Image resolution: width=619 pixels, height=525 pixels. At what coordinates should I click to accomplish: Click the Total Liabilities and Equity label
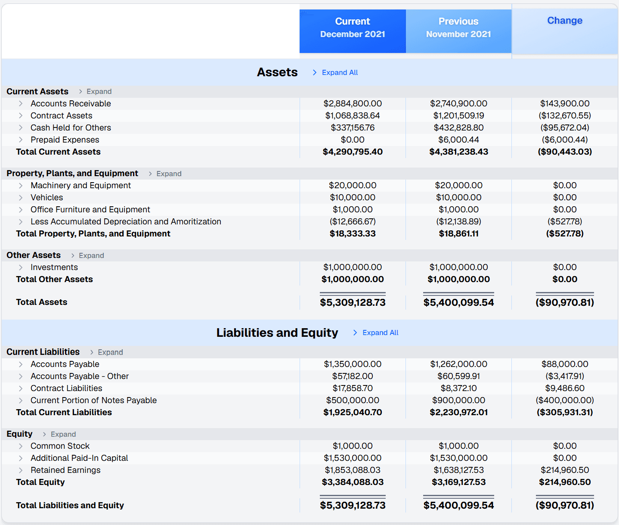70,505
